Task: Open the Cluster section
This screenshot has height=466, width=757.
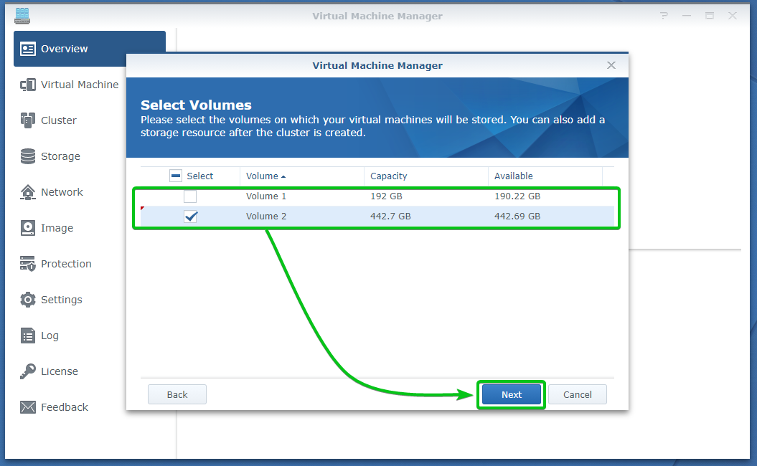Action: coord(58,120)
